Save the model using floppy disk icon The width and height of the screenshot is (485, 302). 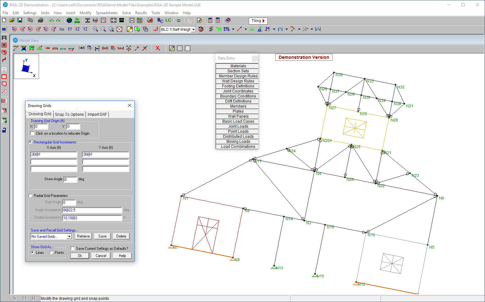pos(20,20)
